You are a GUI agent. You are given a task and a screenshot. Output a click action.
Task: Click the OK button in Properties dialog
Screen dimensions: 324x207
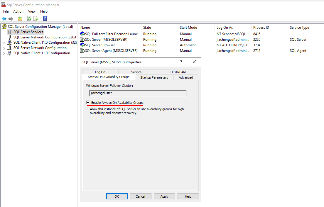point(117,196)
